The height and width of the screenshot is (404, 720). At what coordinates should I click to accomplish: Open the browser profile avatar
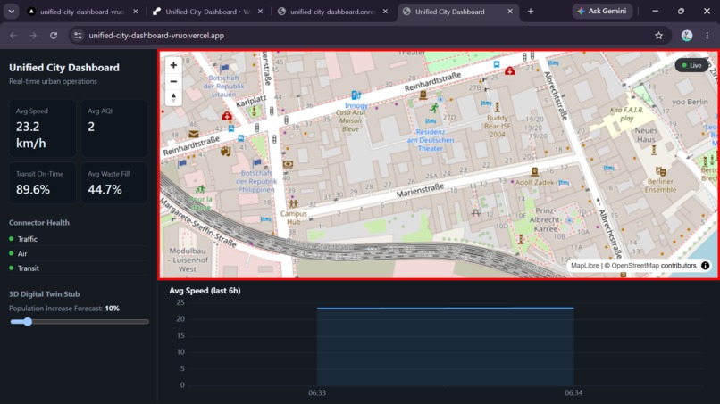tap(687, 36)
